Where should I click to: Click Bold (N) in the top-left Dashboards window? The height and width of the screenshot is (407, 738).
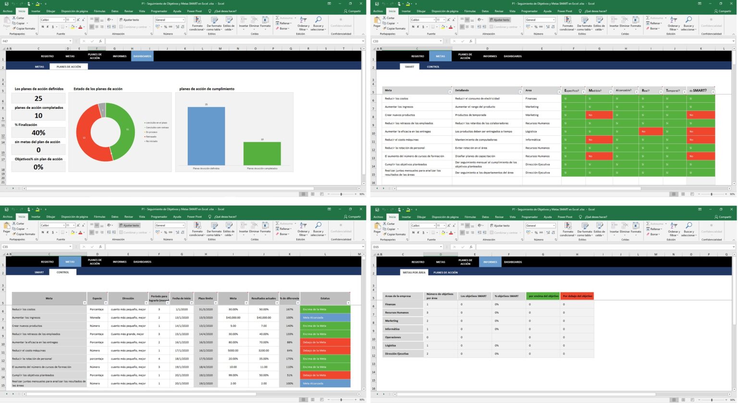pyautogui.click(x=43, y=27)
